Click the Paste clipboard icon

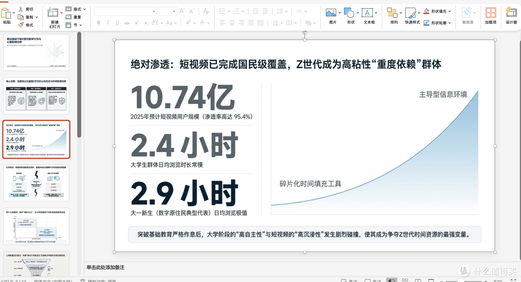(x=6, y=13)
